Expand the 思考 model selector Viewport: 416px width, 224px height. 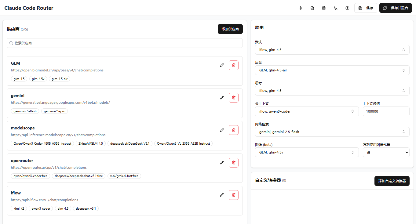[332, 90]
